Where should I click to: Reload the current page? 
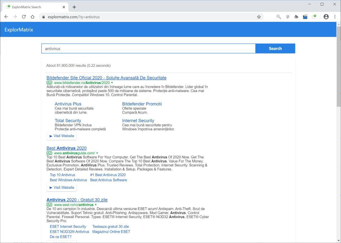[24, 17]
